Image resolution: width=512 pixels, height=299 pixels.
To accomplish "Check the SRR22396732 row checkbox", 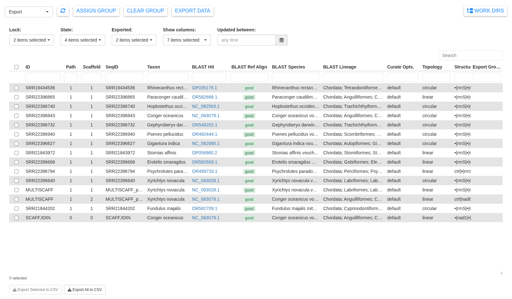I will tap(17, 125).
